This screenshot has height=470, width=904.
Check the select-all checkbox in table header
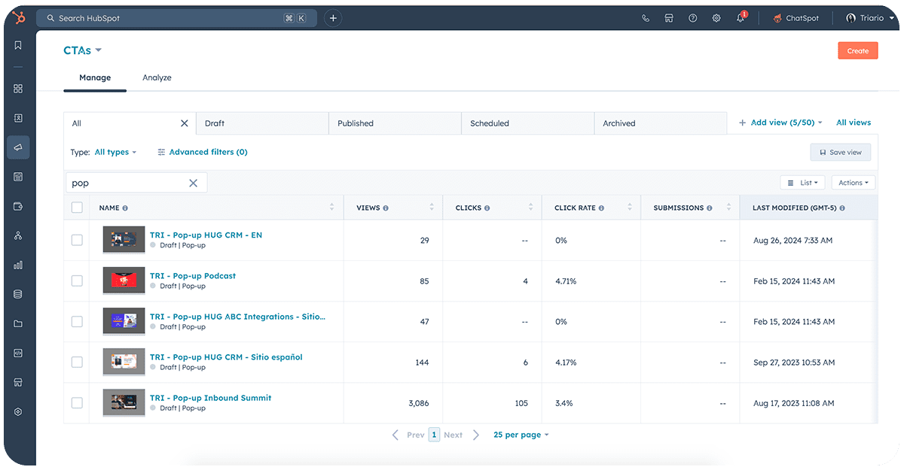(77, 208)
